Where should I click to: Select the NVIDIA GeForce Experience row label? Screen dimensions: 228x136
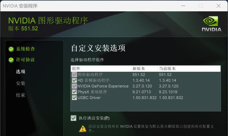[103, 86]
